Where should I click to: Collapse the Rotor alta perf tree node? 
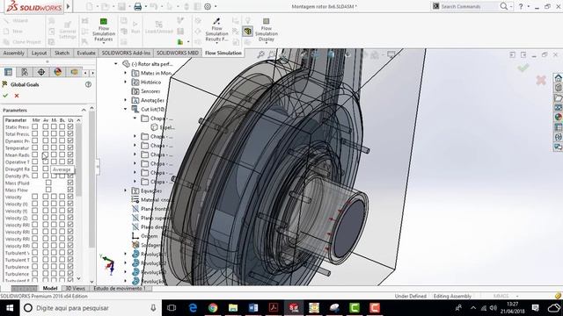(116, 64)
